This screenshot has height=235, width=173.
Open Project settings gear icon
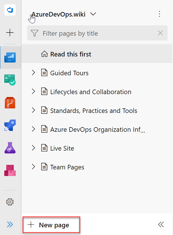tap(10, 202)
